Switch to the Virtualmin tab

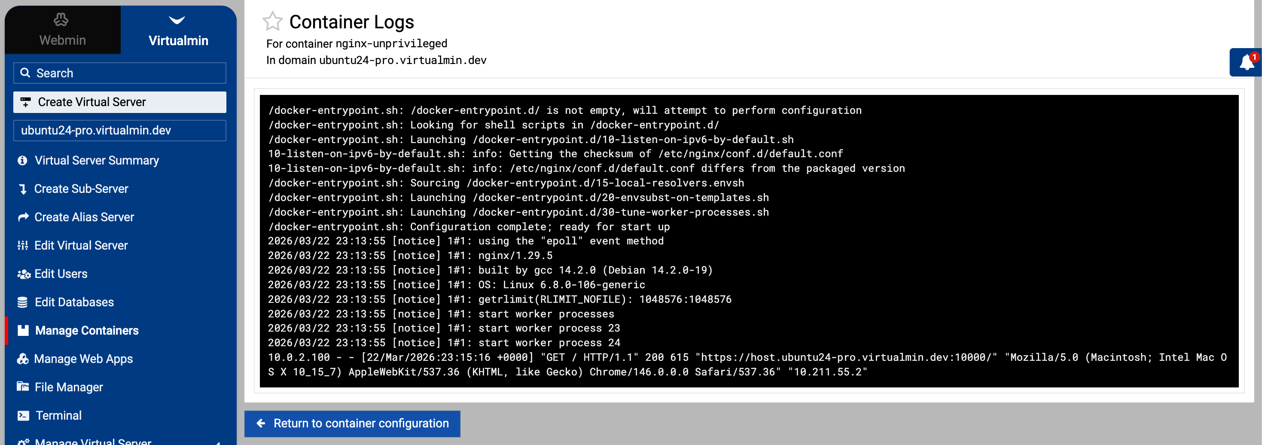[x=178, y=29]
